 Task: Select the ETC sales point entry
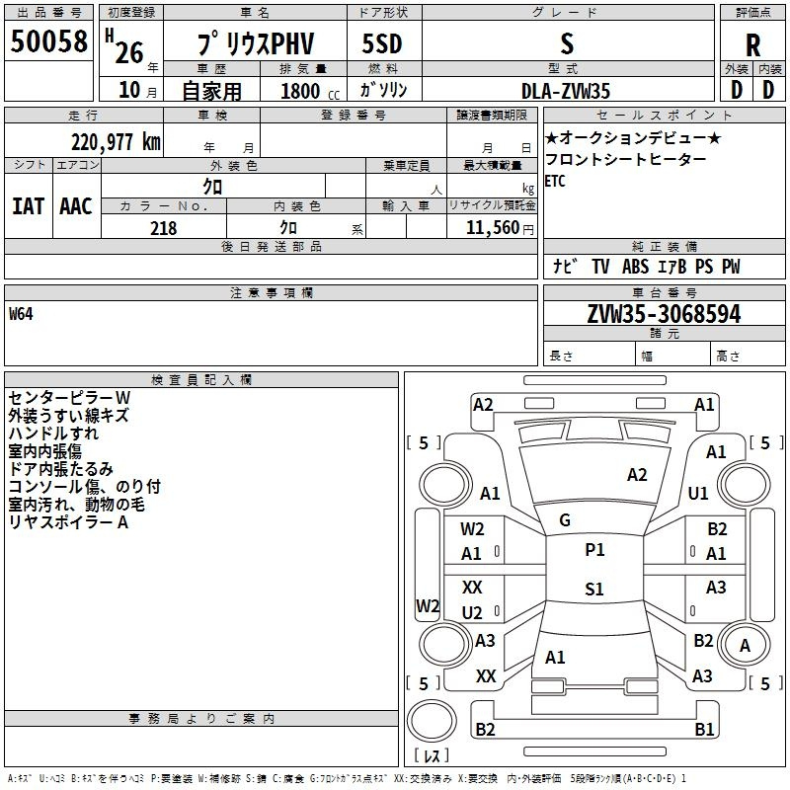point(555,181)
